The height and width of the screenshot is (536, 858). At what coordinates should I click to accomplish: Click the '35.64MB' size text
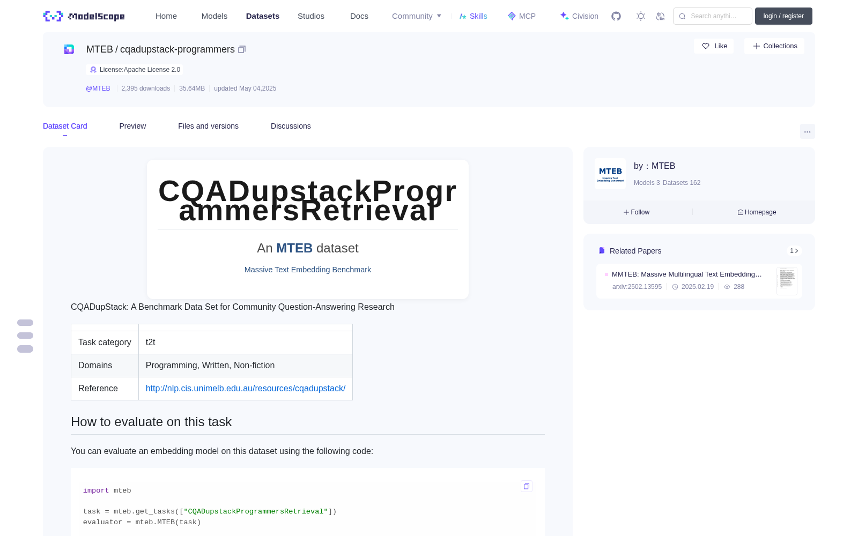tap(192, 88)
